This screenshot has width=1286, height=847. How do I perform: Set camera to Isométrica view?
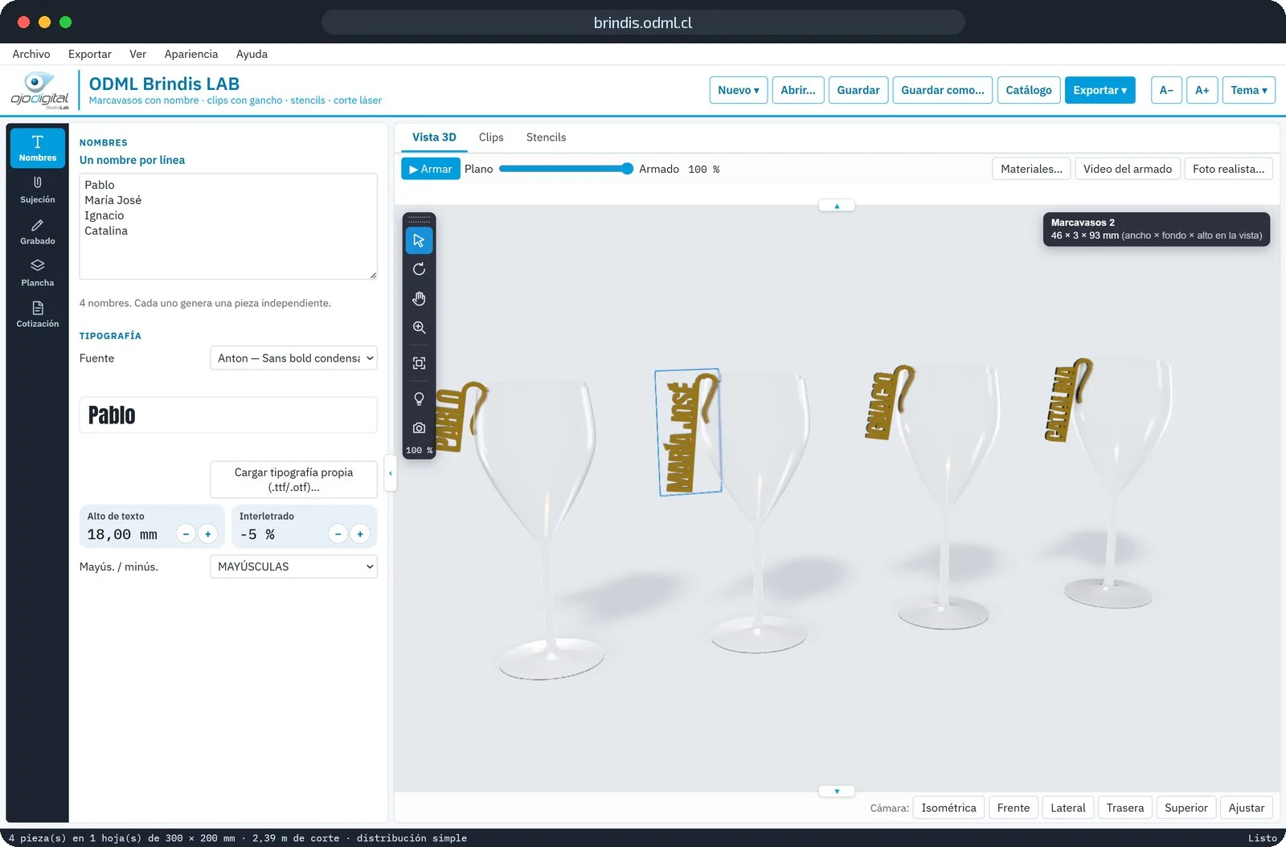pos(948,808)
